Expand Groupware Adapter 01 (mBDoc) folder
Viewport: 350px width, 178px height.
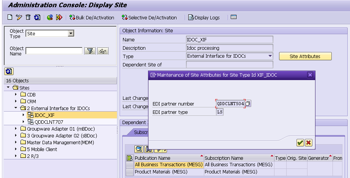[16, 129]
